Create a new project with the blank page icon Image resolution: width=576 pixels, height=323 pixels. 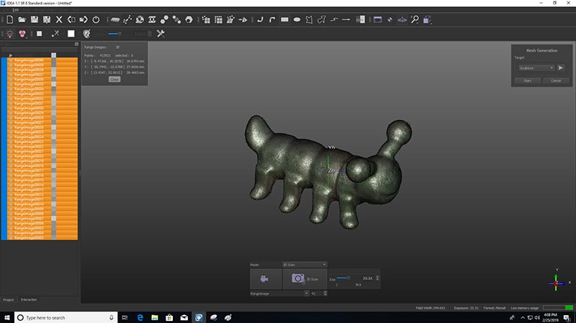click(x=10, y=19)
